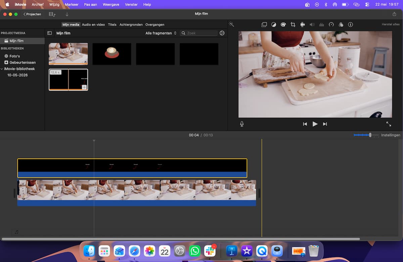Click the horizontal timeline scrollbar
Image resolution: width=403 pixels, height=262 pixels.
pos(181,239)
